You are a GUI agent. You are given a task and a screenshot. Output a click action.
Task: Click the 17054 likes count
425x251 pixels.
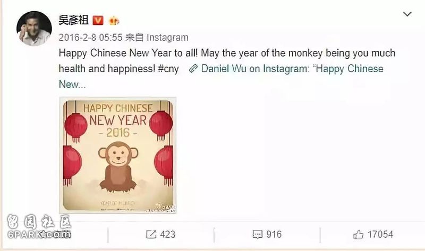point(380,234)
